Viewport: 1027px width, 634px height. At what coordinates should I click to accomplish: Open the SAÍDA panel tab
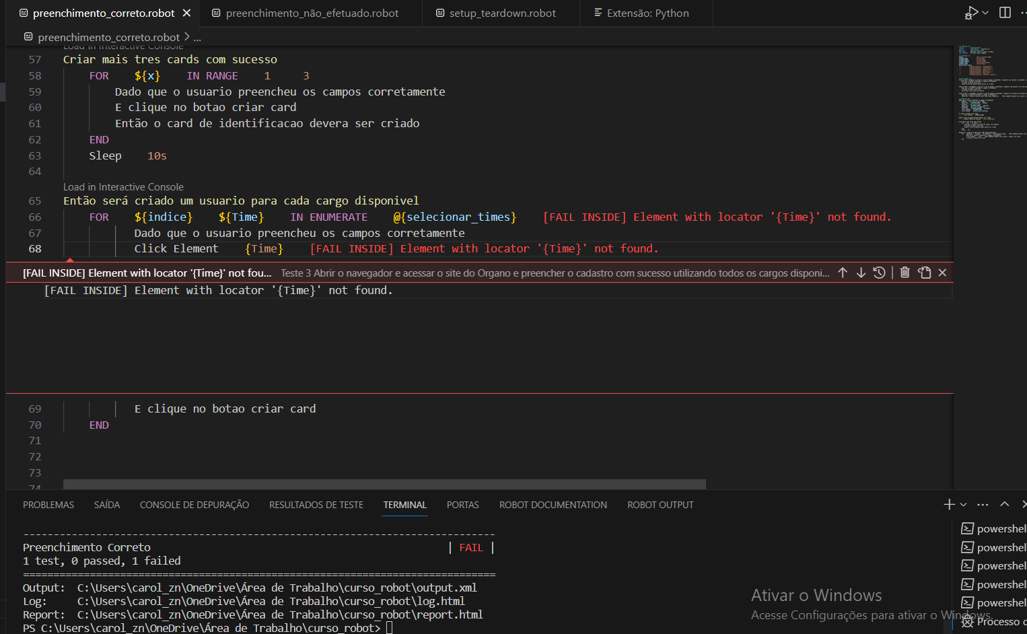tap(107, 505)
